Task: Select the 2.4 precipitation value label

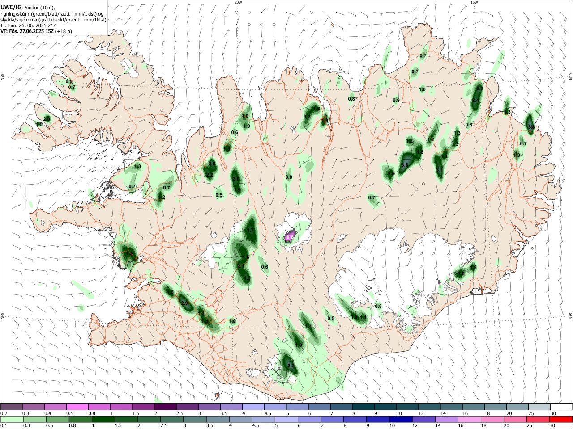Action: (x=475, y=101)
